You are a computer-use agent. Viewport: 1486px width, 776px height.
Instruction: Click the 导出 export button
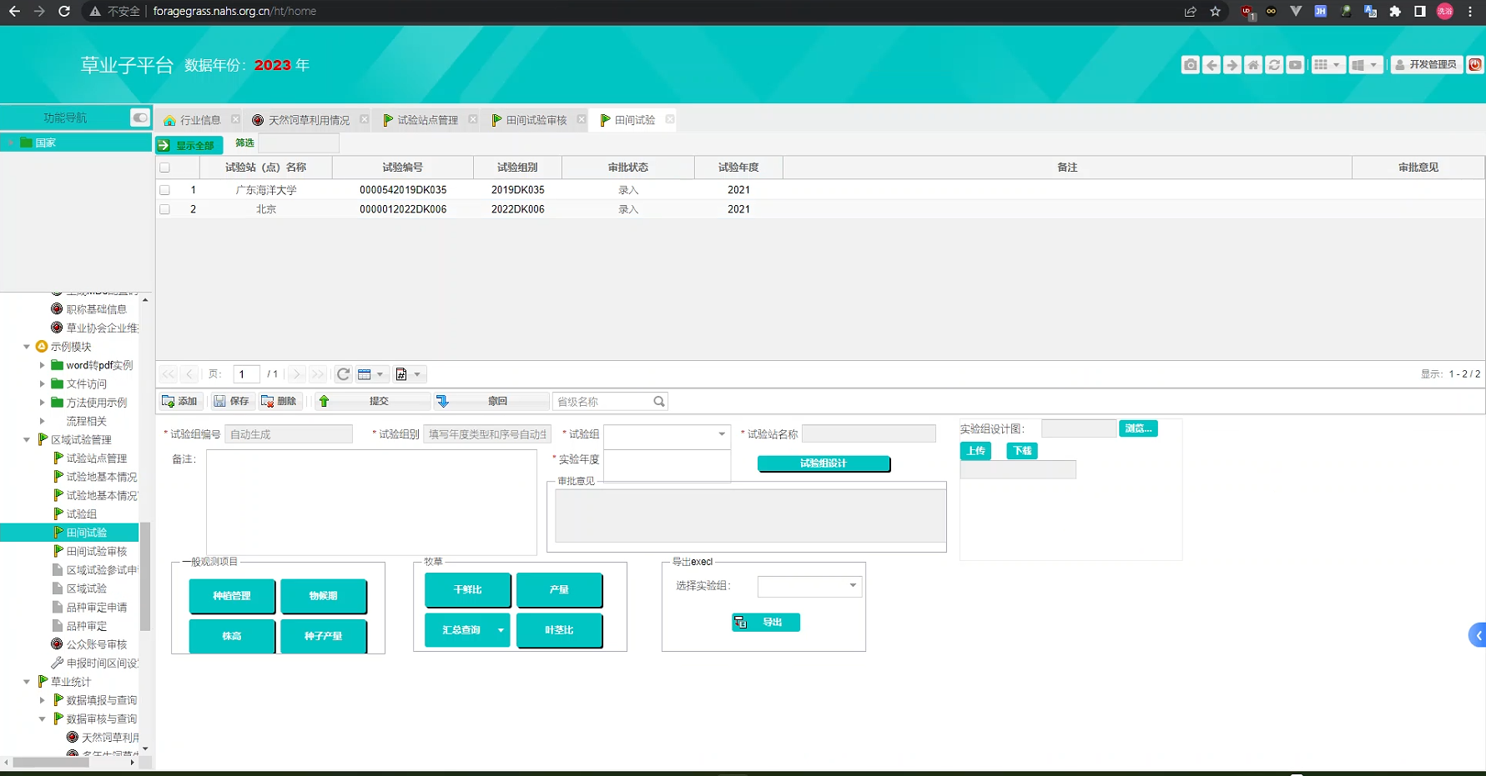click(x=766, y=623)
